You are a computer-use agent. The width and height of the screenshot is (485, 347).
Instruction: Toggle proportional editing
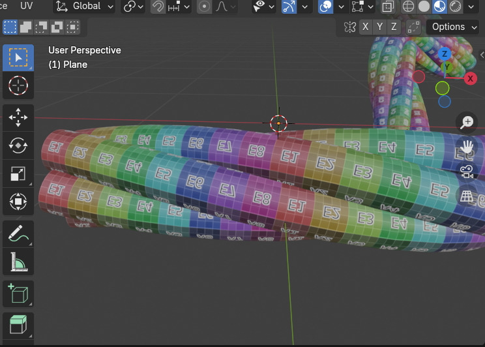click(x=204, y=7)
